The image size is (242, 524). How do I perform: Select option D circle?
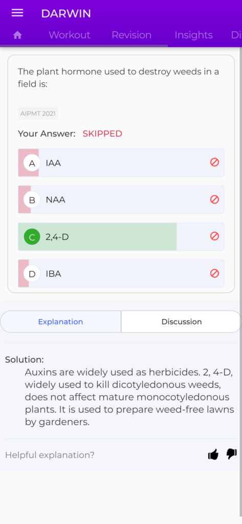pyautogui.click(x=32, y=274)
